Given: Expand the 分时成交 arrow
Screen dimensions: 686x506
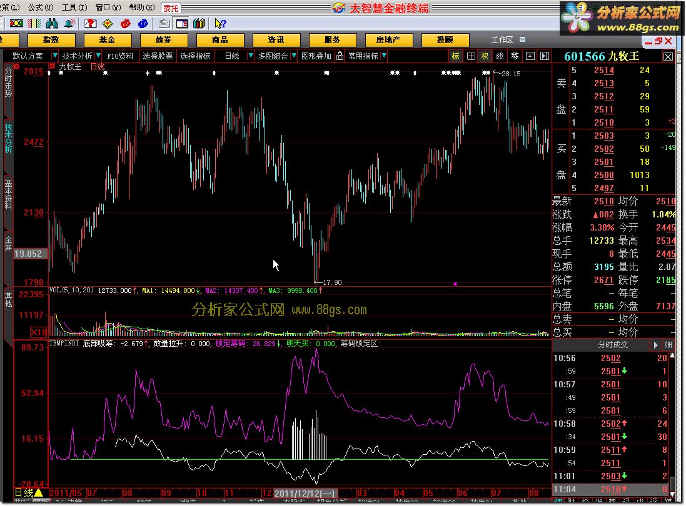Looking at the screenshot, I should coord(655,345).
